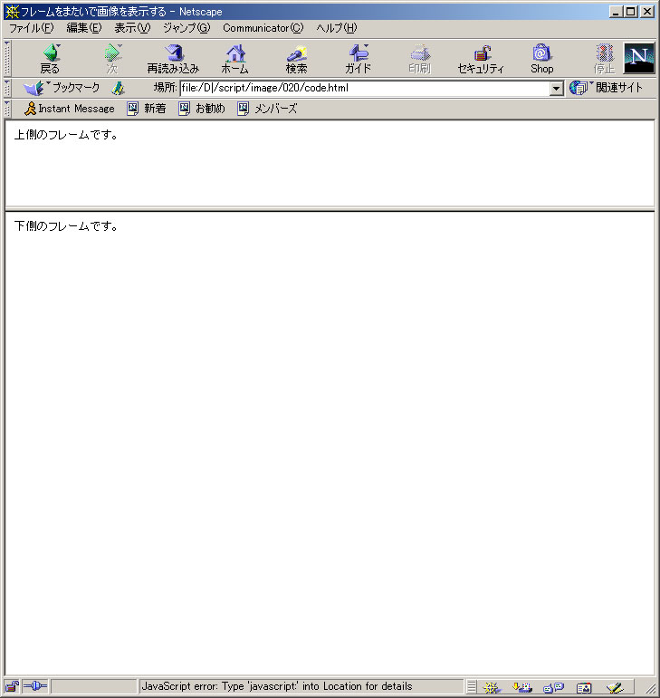Image resolution: width=660 pixels, height=698 pixels.
Task: Open Instant Message from the personal toolbar
Action: pyautogui.click(x=70, y=109)
